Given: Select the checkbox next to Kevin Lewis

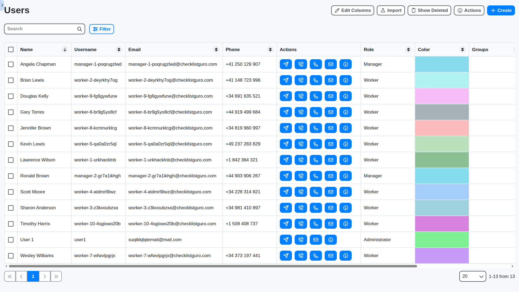Looking at the screenshot, I should click(x=11, y=144).
